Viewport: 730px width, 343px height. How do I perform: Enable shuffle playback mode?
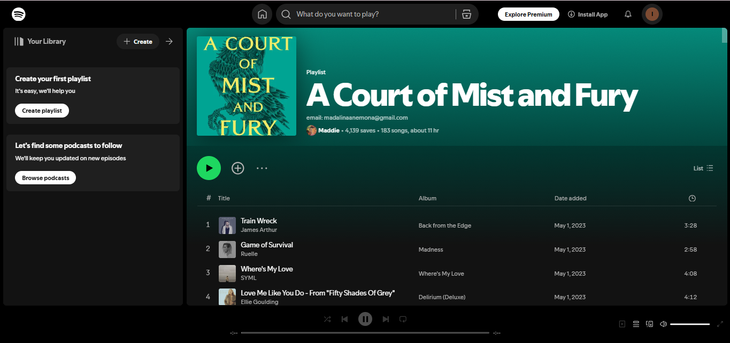[x=327, y=319]
